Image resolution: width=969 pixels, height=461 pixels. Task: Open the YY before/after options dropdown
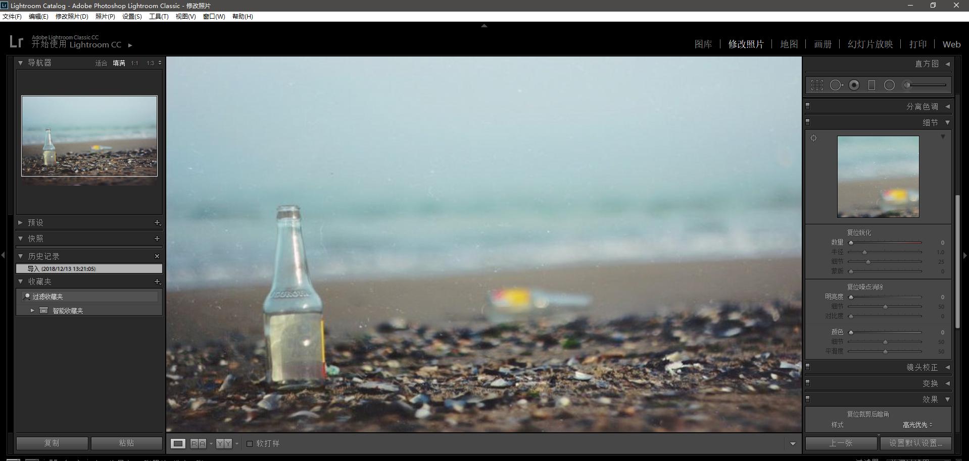[x=236, y=444]
